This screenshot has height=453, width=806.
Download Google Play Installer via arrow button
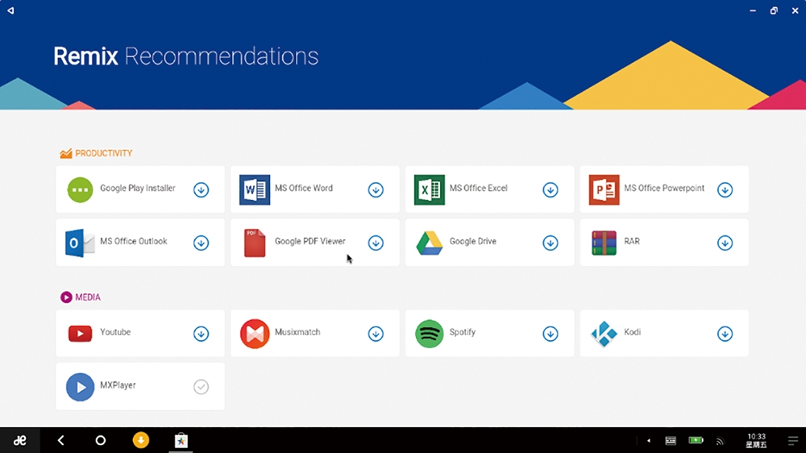tap(201, 189)
